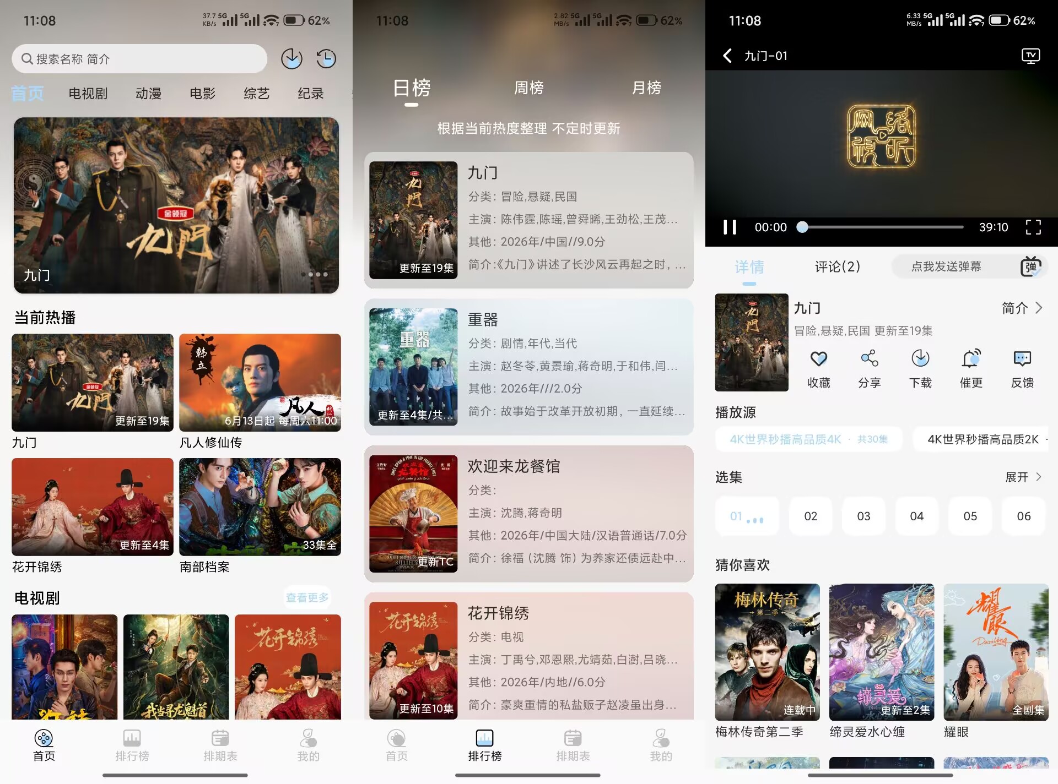This screenshot has width=1058, height=784.
Task: Toggle danmaku with the 弹 icon
Action: point(1031,266)
